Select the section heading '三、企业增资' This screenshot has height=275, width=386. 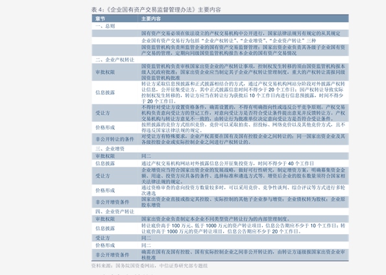pos(110,149)
